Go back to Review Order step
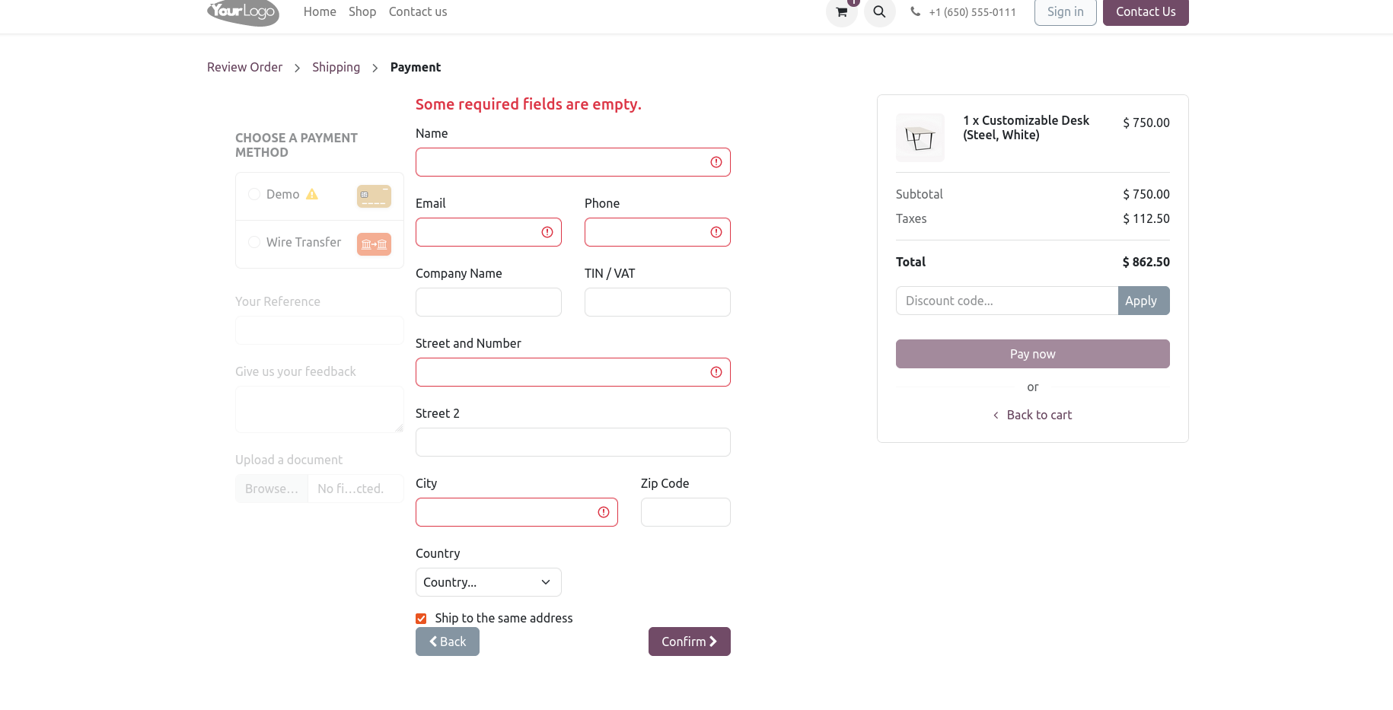 click(244, 67)
